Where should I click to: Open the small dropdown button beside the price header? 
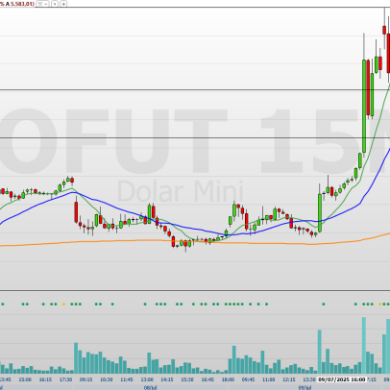pos(42,4)
